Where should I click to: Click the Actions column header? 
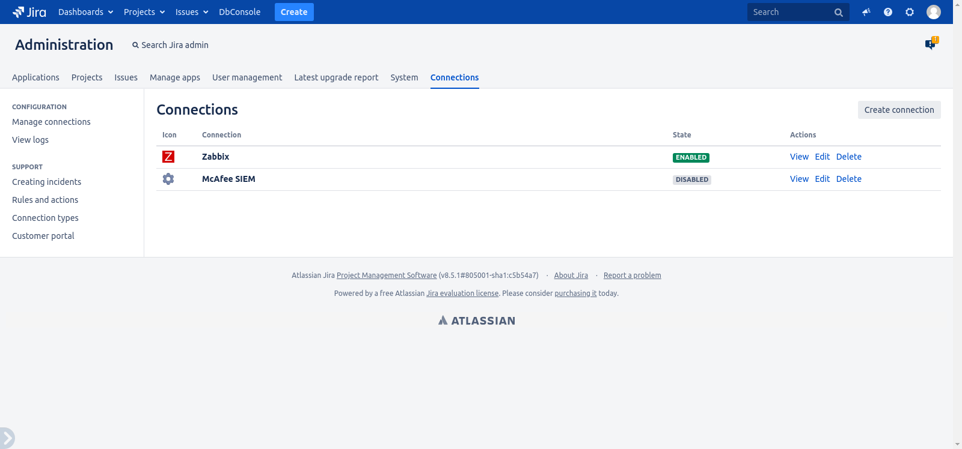(803, 135)
